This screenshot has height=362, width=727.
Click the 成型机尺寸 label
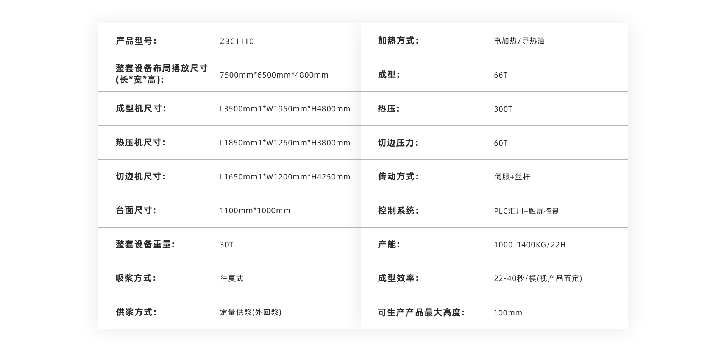click(141, 109)
